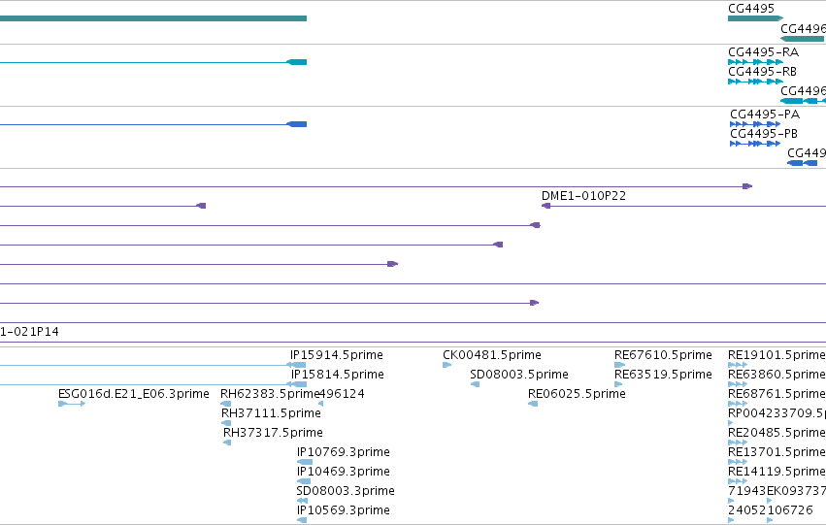Click the RE20485.5prime label
The height and width of the screenshot is (525, 826).
777,433
